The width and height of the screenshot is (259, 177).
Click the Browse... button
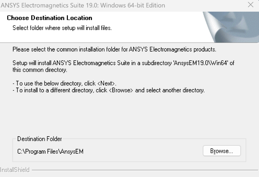tap(221, 151)
